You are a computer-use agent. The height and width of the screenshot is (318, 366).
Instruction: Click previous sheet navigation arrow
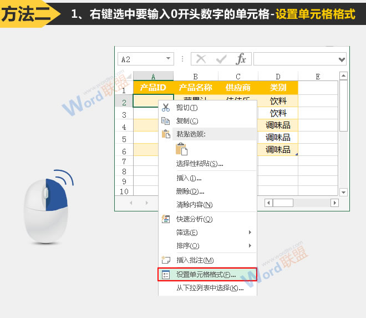click(131, 203)
